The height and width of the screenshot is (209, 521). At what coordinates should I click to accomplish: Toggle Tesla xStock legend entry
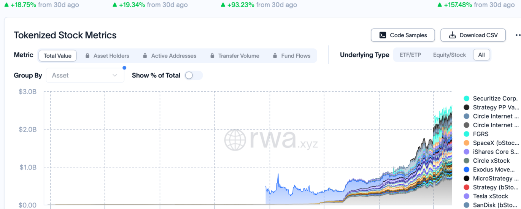coord(486,196)
